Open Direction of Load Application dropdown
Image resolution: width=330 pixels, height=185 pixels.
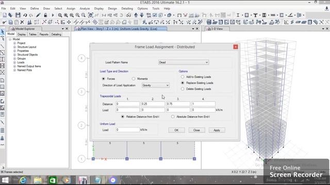[x=156, y=85]
